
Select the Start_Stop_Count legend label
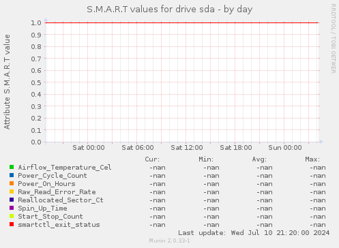coord(50,217)
